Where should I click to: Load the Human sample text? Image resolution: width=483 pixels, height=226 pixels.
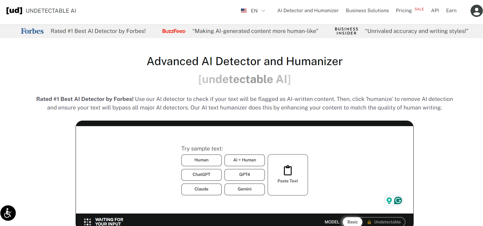point(201,160)
